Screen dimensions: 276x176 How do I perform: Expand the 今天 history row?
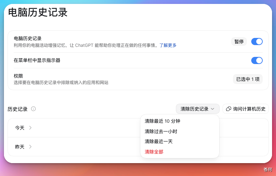coord(138,128)
